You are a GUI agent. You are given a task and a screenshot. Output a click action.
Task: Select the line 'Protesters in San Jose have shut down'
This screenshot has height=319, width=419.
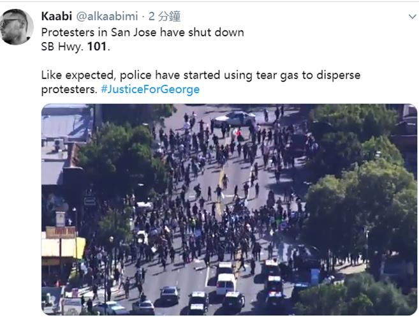(143, 33)
